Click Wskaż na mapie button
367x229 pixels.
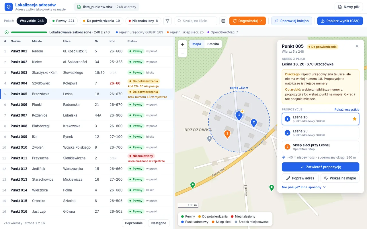click(340, 178)
